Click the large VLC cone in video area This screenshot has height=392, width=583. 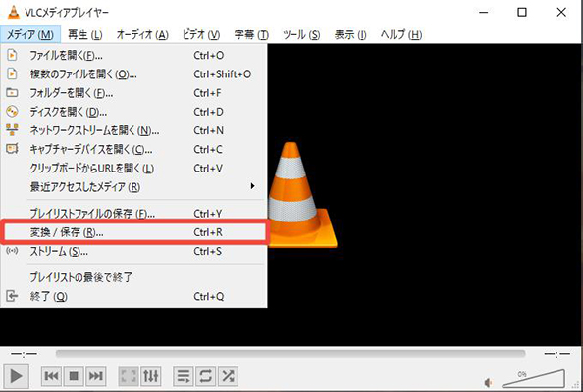pos(302,194)
